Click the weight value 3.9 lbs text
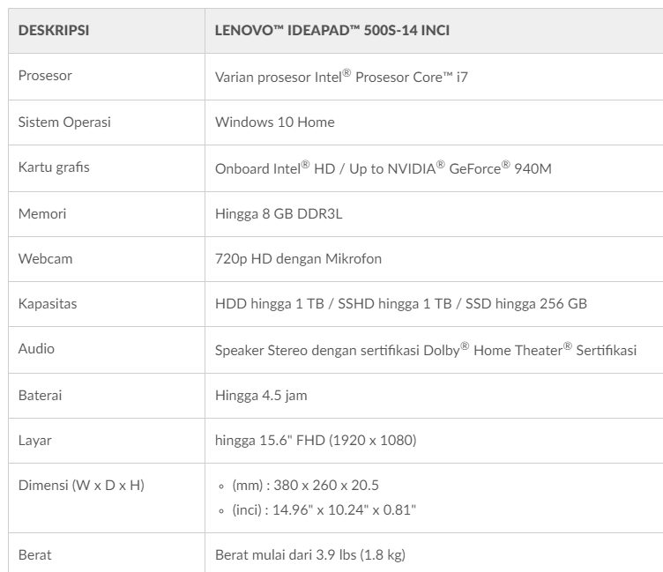663x572 pixels. click(x=310, y=554)
